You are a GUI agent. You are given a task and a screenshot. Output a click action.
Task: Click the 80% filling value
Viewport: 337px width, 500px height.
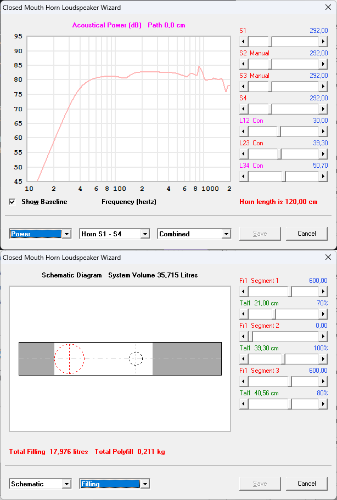(x=322, y=393)
